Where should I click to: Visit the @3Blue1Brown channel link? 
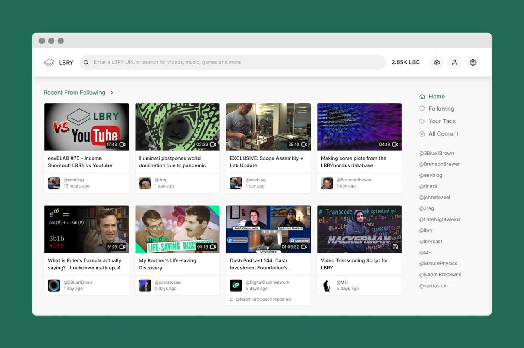(436, 153)
